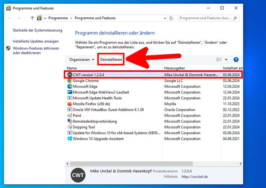Select CWT version 1.2.0.4 icon
The height and width of the screenshot is (188, 266).
click(70, 75)
